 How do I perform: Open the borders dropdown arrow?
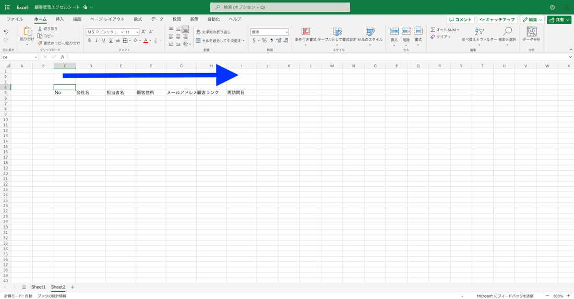(130, 41)
